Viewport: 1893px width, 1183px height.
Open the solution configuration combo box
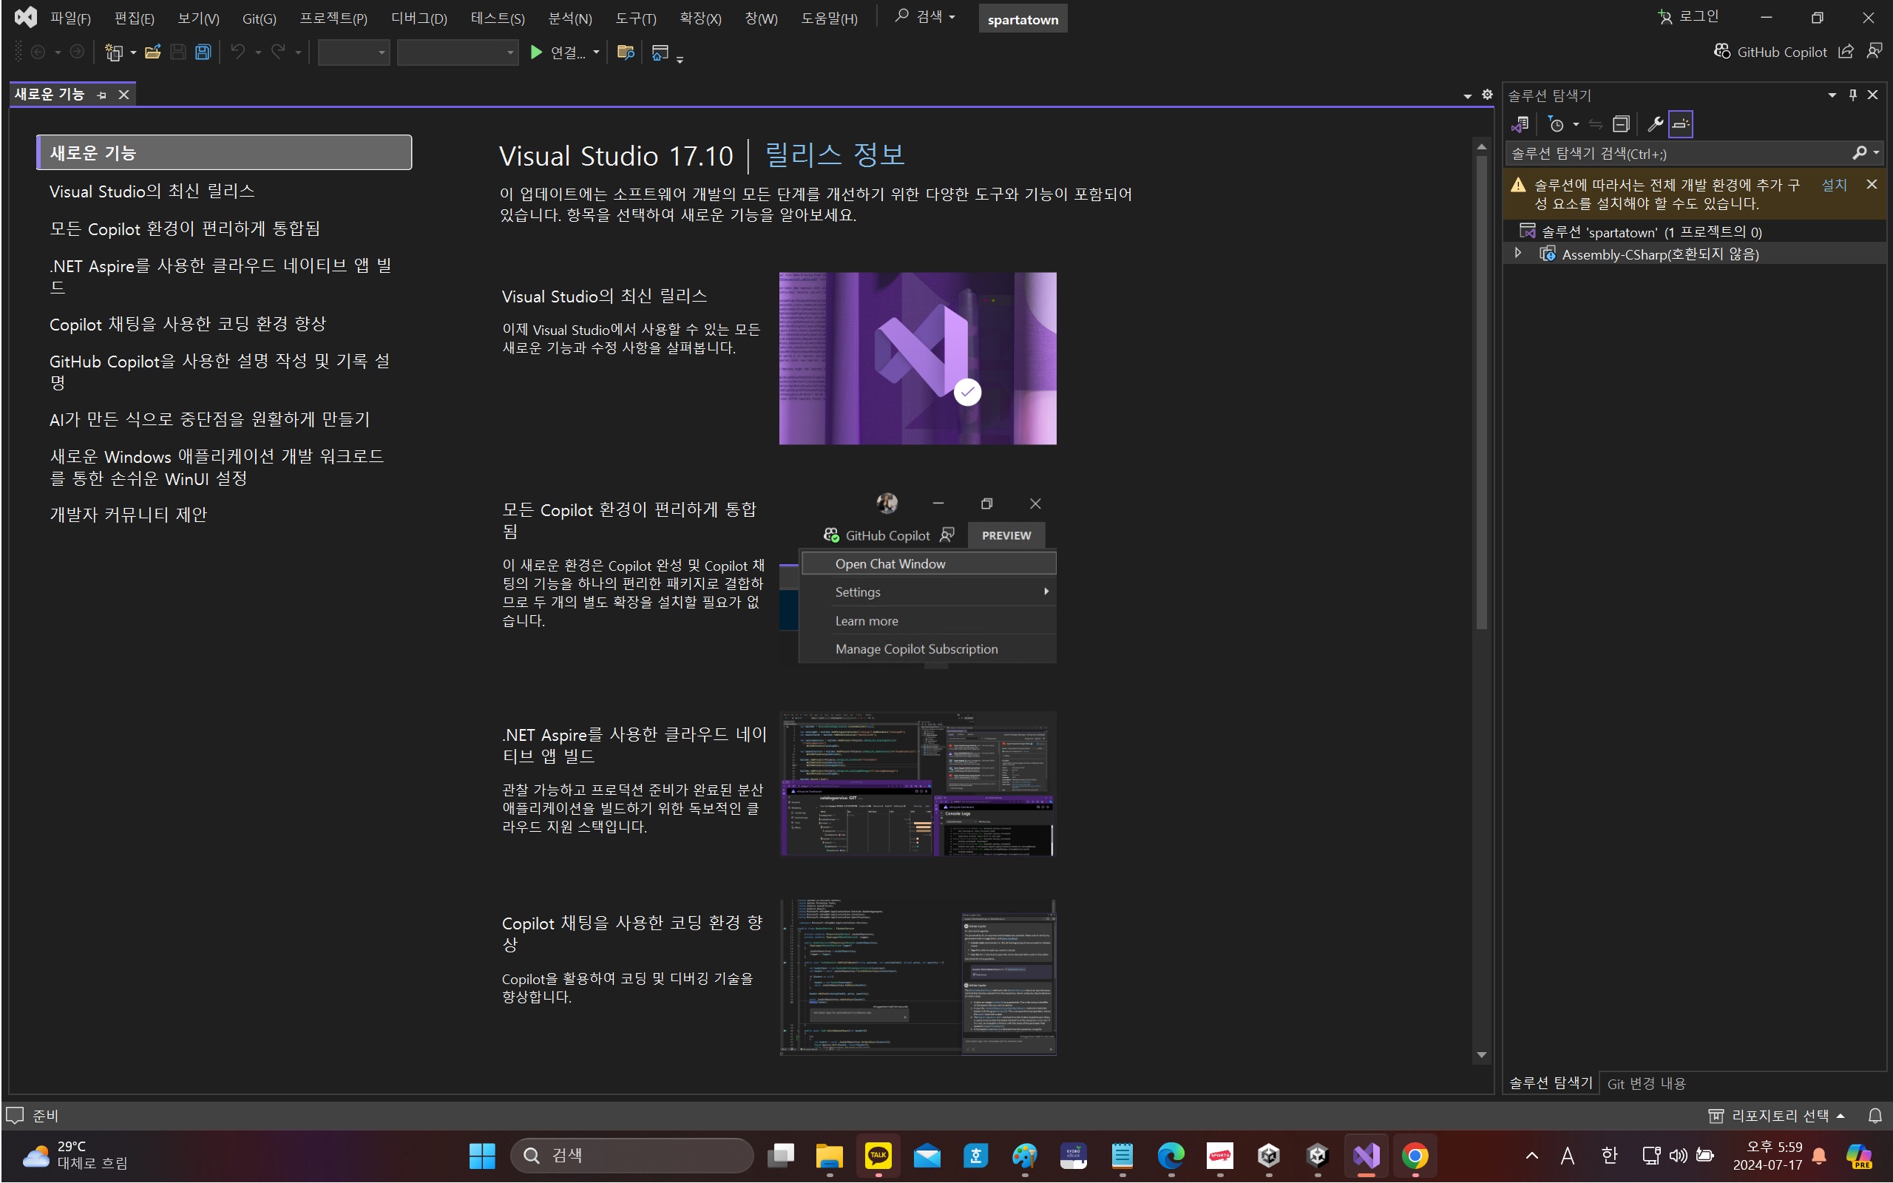pos(353,52)
